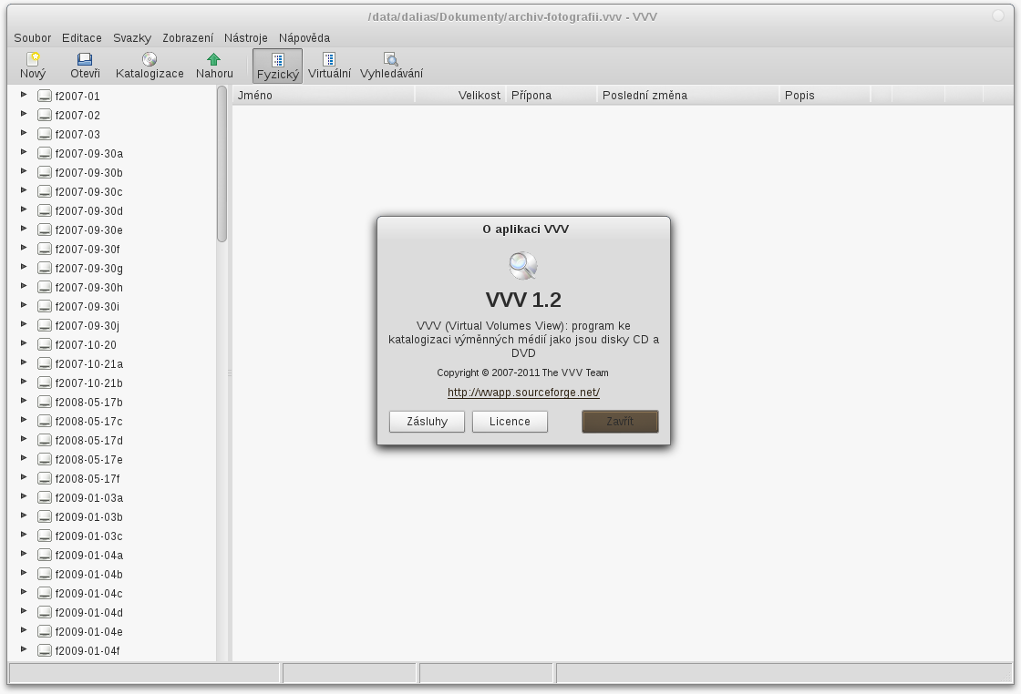Select the drive icon for f2007-10-21b
Image resolution: width=1021 pixels, height=694 pixels.
click(x=45, y=383)
